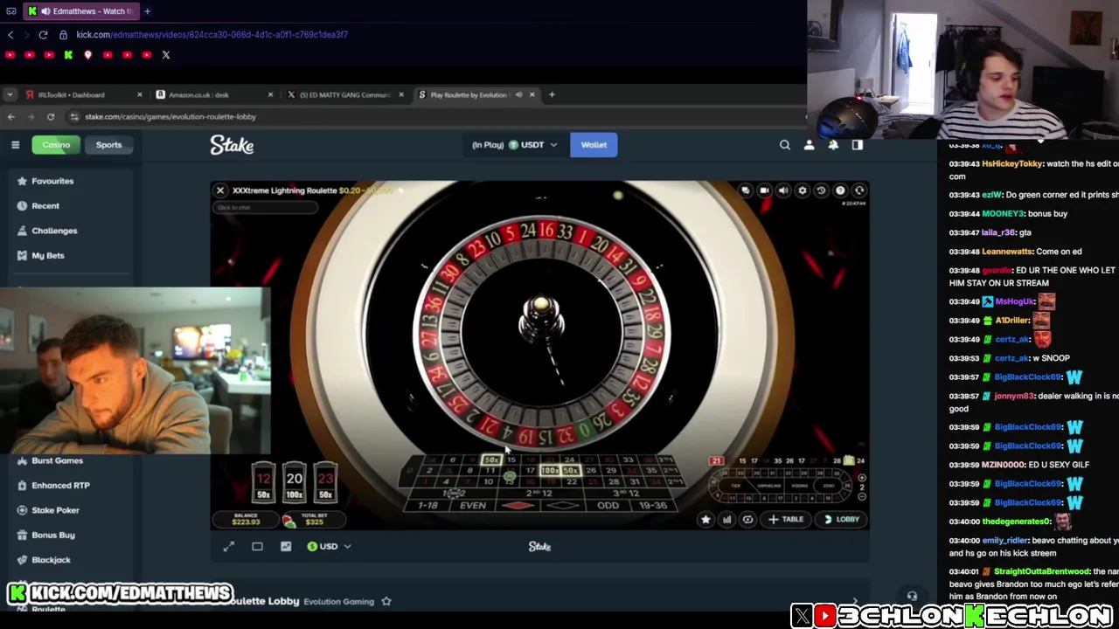Image resolution: width=1119 pixels, height=629 pixels.
Task: Click into the roulette 'Click to chat' field
Action: coord(267,207)
